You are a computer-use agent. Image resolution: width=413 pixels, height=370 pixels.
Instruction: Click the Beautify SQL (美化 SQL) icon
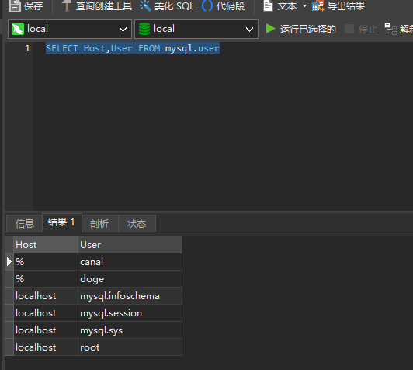coord(145,5)
